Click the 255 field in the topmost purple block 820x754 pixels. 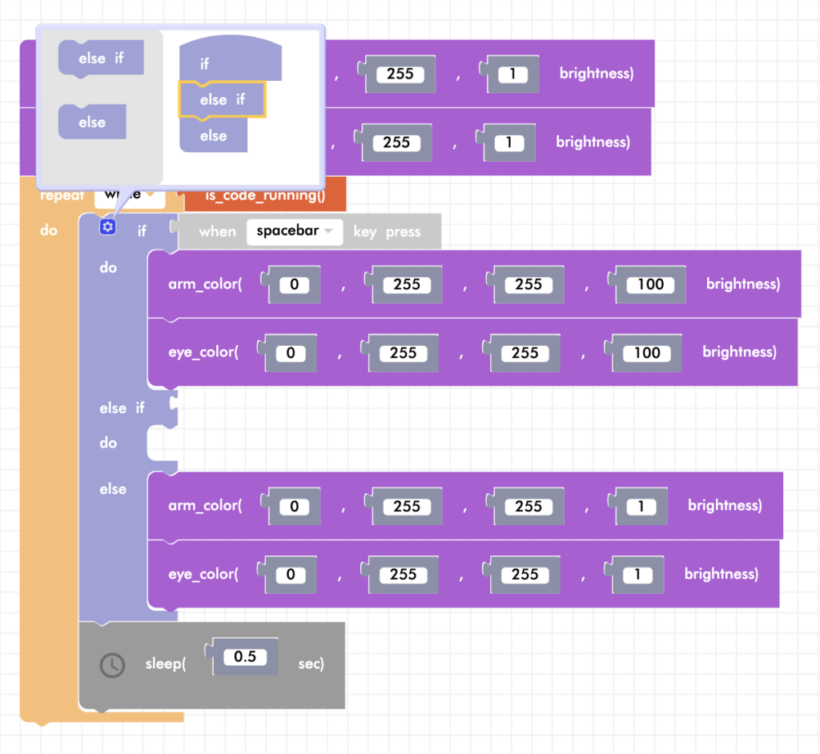[x=400, y=74]
